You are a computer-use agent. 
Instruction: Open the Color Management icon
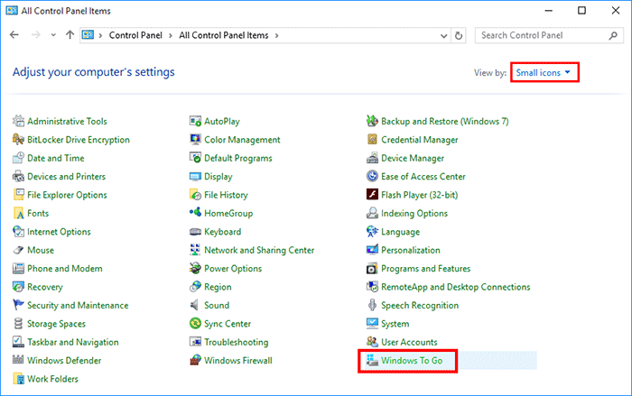[x=195, y=140]
